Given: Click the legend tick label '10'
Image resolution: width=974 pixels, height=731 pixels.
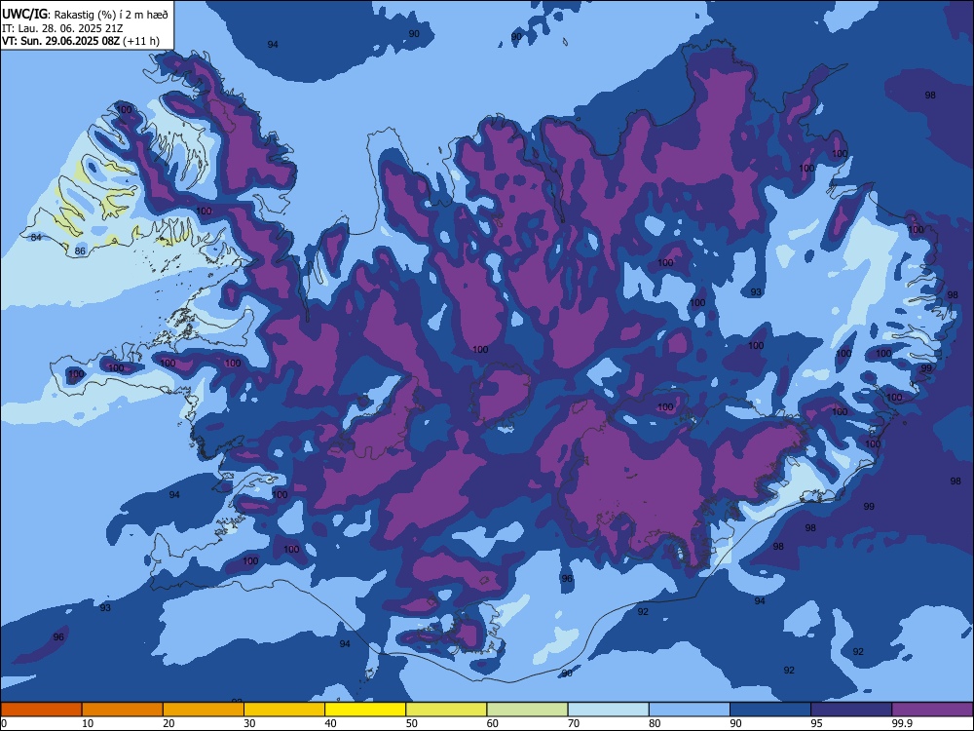Looking at the screenshot, I should 88,723.
